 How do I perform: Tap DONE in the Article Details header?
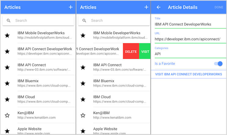pyautogui.click(x=219, y=7)
